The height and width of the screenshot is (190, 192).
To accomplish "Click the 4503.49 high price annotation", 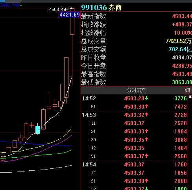I will (58, 9).
